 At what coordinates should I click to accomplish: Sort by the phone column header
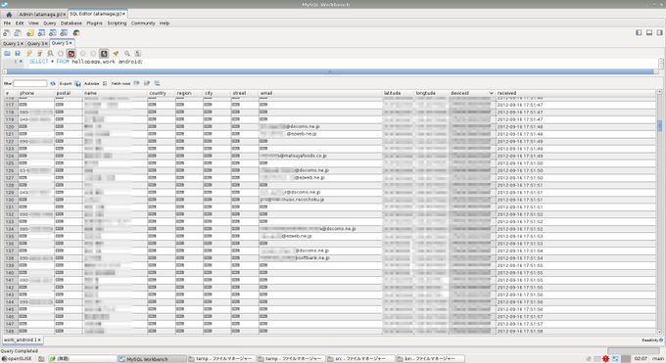[36, 93]
